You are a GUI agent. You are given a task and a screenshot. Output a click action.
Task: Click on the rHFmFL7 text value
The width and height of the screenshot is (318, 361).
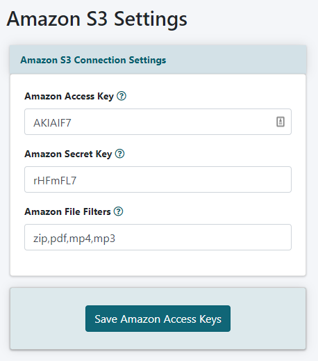tap(55, 180)
